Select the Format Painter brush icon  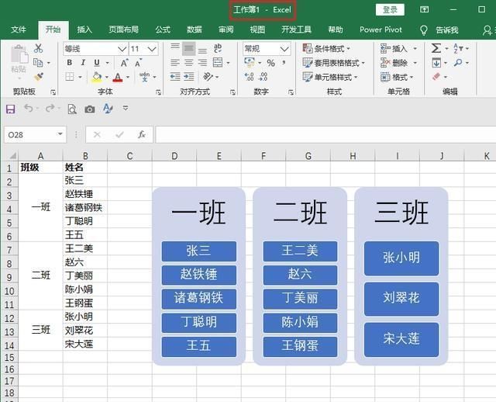(x=39, y=77)
